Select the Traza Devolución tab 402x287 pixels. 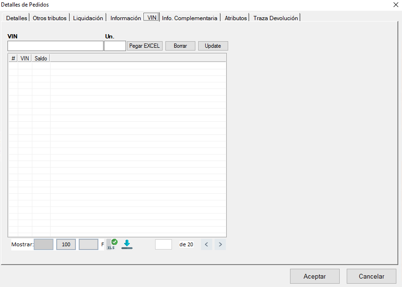tap(275, 18)
